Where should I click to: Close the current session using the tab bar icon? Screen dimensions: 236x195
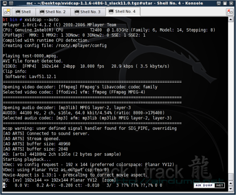point(229,12)
